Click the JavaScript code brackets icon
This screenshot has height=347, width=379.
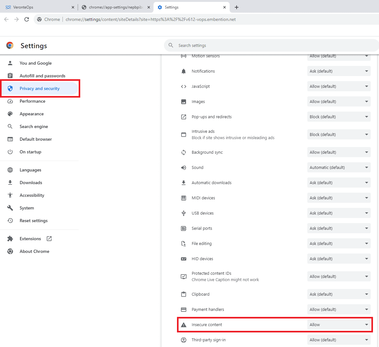point(184,87)
